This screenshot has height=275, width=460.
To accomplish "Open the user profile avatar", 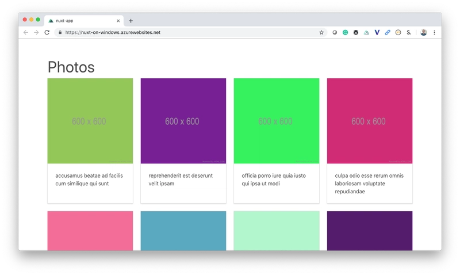I will click(x=424, y=33).
